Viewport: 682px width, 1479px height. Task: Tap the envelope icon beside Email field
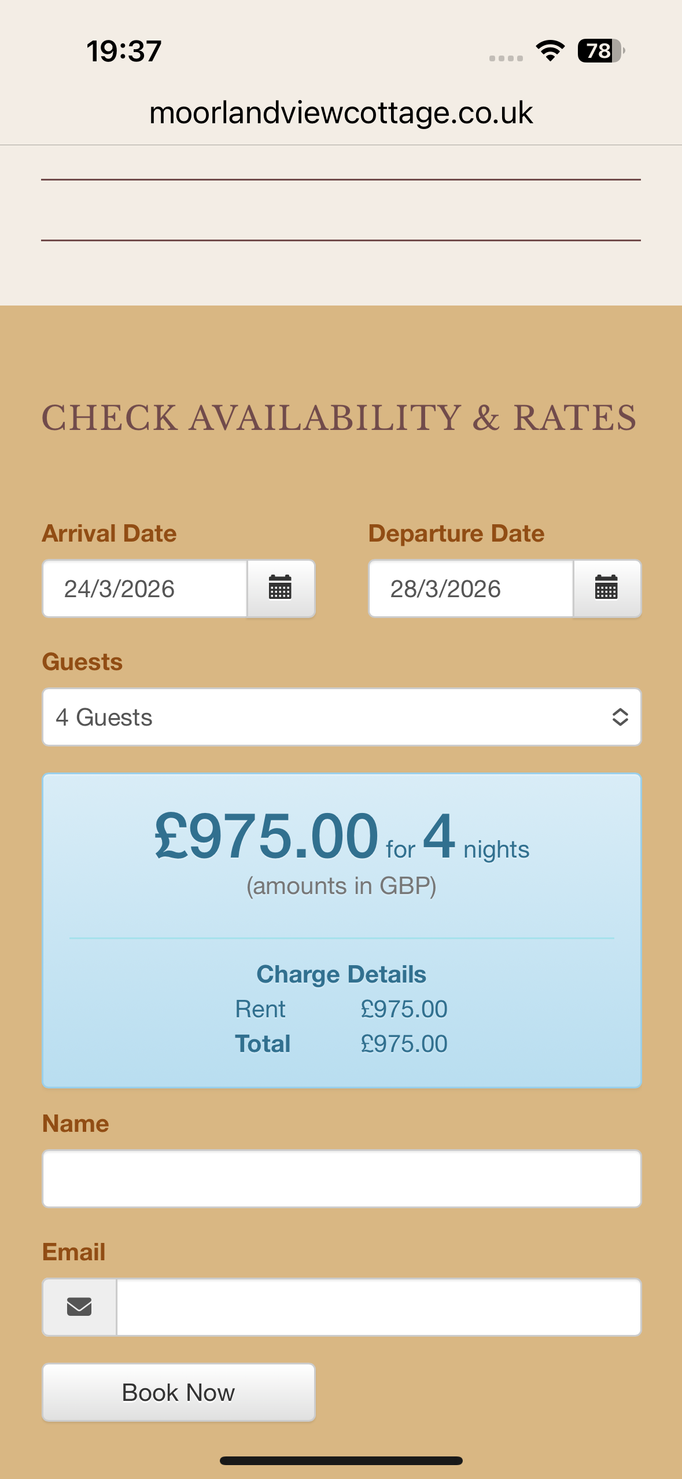79,1307
